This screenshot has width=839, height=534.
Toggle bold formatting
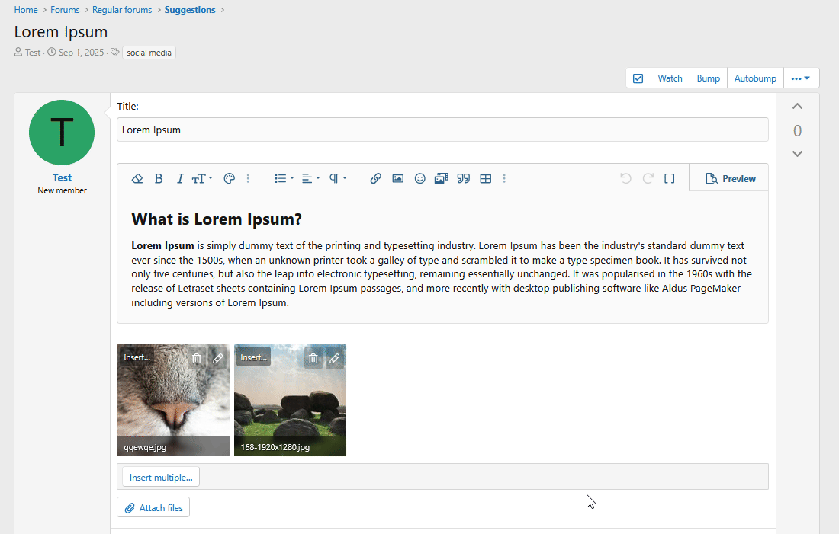coord(159,178)
